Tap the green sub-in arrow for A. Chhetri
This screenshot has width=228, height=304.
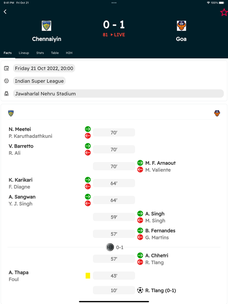(x=140, y=256)
